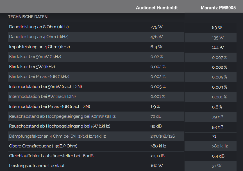The image size is (243, 171).
Task: Click the Klirrfaktor bei Pmax -1dB label
Action: click(x=39, y=77)
